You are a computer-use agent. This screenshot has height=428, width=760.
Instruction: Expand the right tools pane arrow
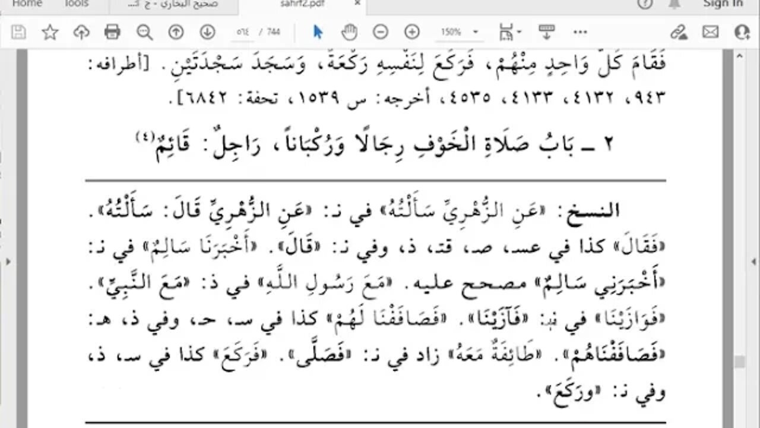(x=755, y=262)
